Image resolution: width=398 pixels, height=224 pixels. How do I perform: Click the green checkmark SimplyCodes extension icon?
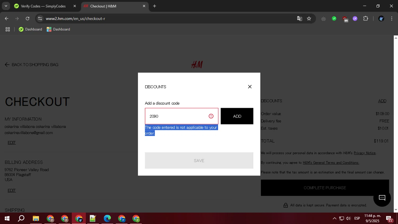[334, 19]
